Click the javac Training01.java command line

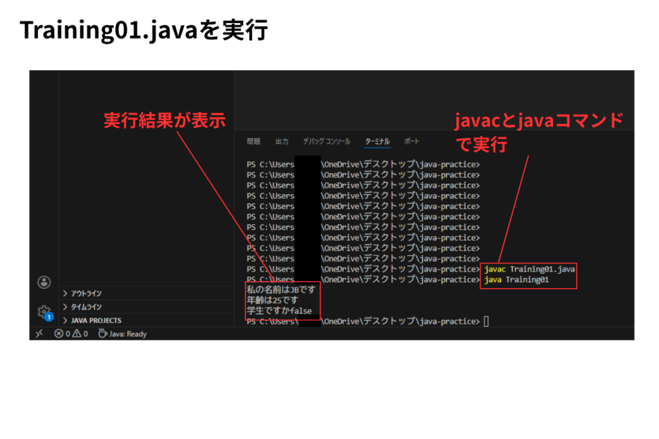point(529,269)
